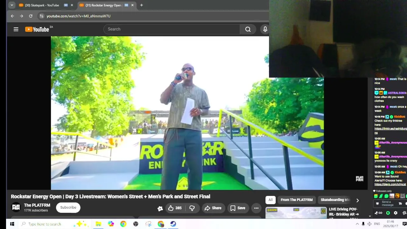Open the Windows notification center
407x229 pixels.
(x=404, y=224)
